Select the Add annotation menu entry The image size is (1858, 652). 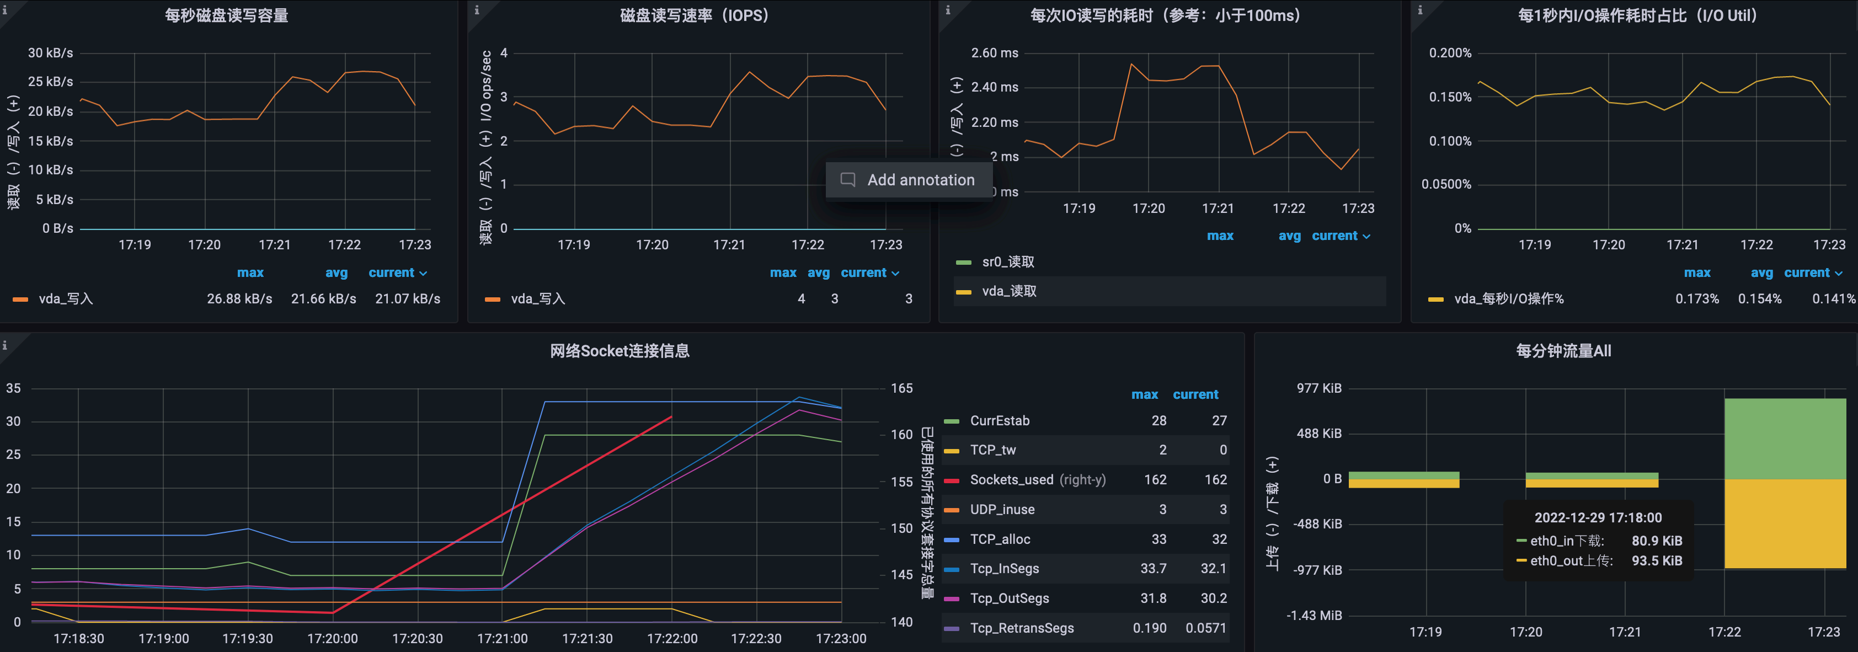[x=920, y=180]
